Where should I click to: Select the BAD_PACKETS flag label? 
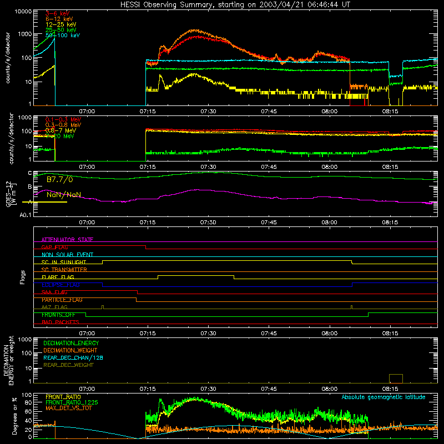60,322
